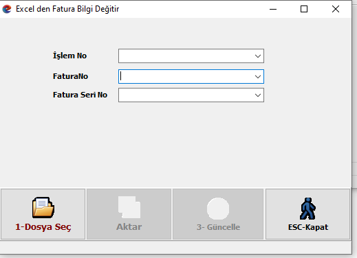Click the greyed circle icon above Güncelle

click(218, 209)
